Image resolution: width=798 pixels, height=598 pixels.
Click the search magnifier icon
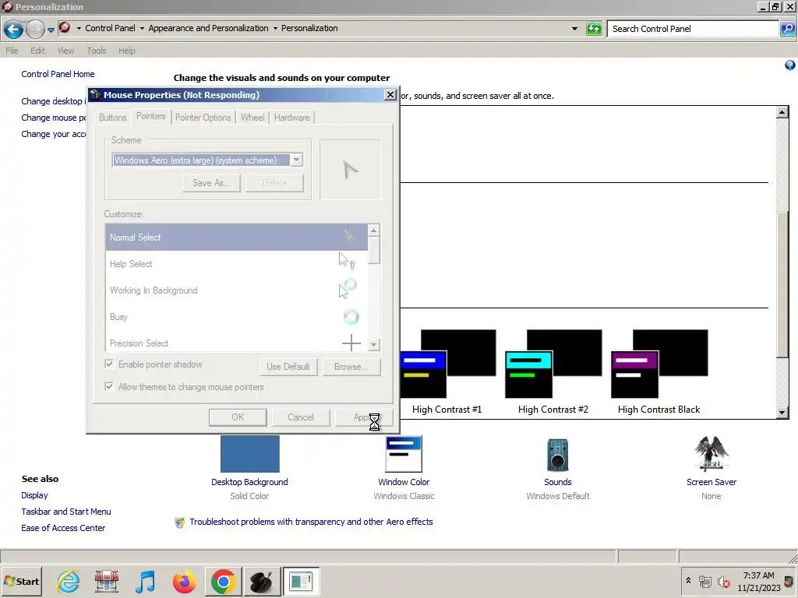pyautogui.click(x=787, y=29)
